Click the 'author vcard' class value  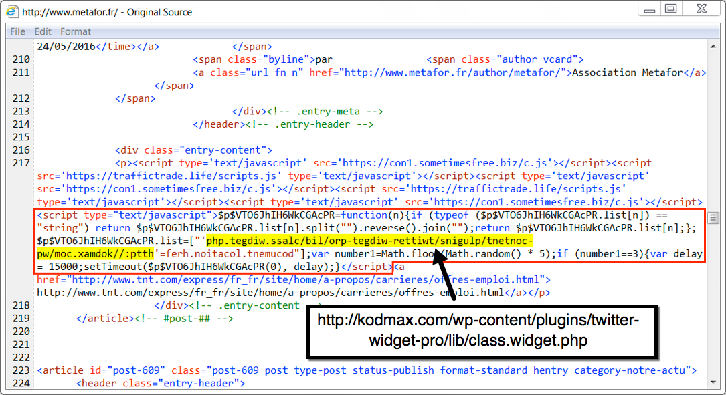click(x=537, y=59)
